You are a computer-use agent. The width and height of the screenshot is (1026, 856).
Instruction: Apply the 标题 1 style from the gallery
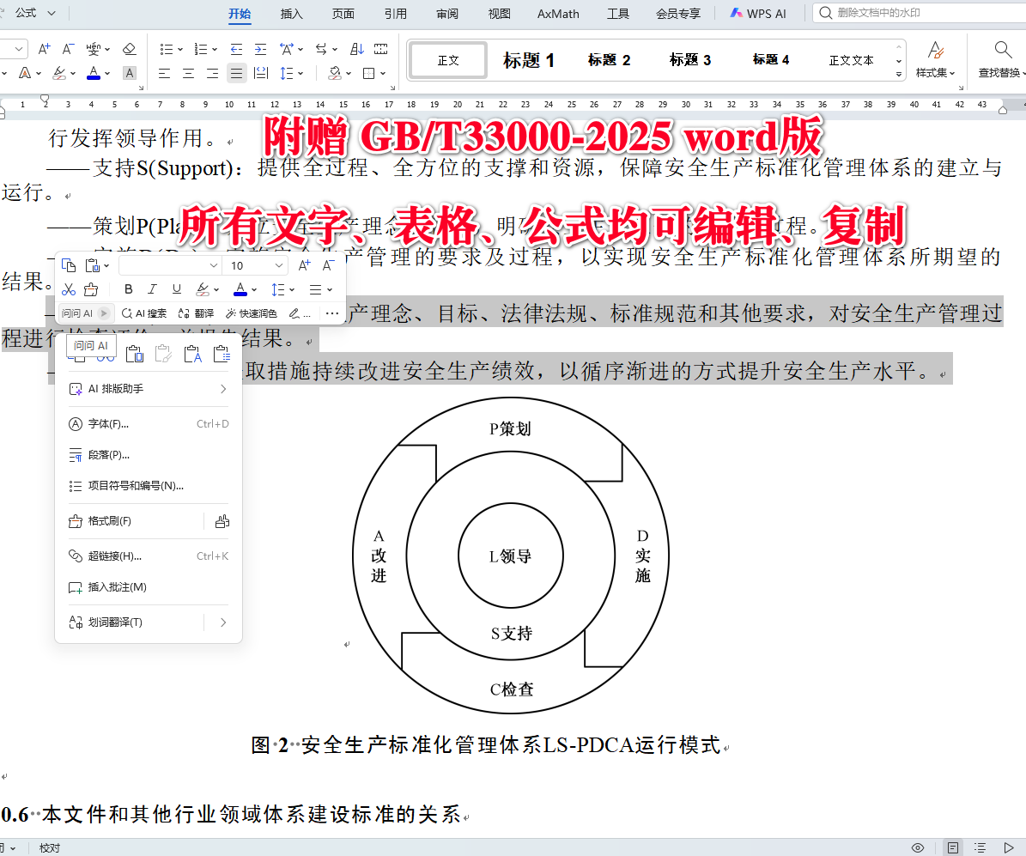[528, 59]
